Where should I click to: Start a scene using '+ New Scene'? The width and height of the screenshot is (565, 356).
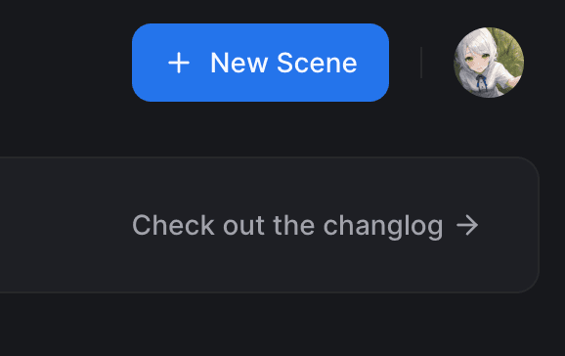260,63
